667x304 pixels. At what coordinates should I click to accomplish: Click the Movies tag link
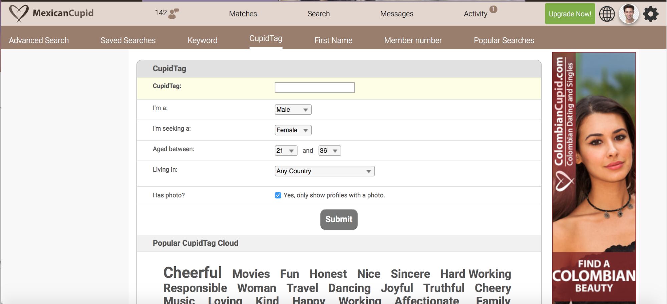pos(251,274)
